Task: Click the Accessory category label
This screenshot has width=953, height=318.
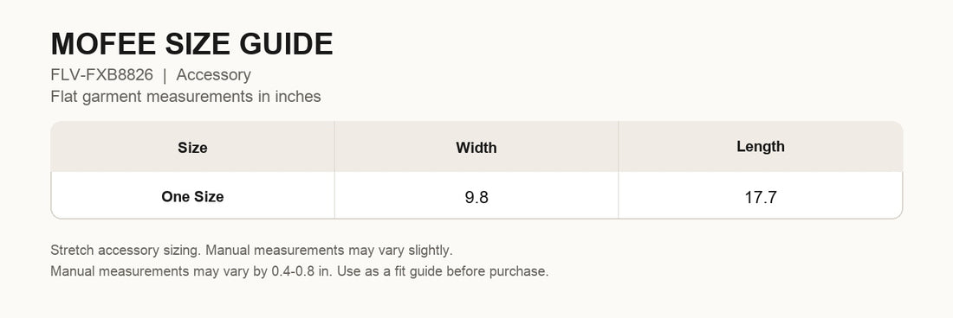Action: tap(213, 75)
